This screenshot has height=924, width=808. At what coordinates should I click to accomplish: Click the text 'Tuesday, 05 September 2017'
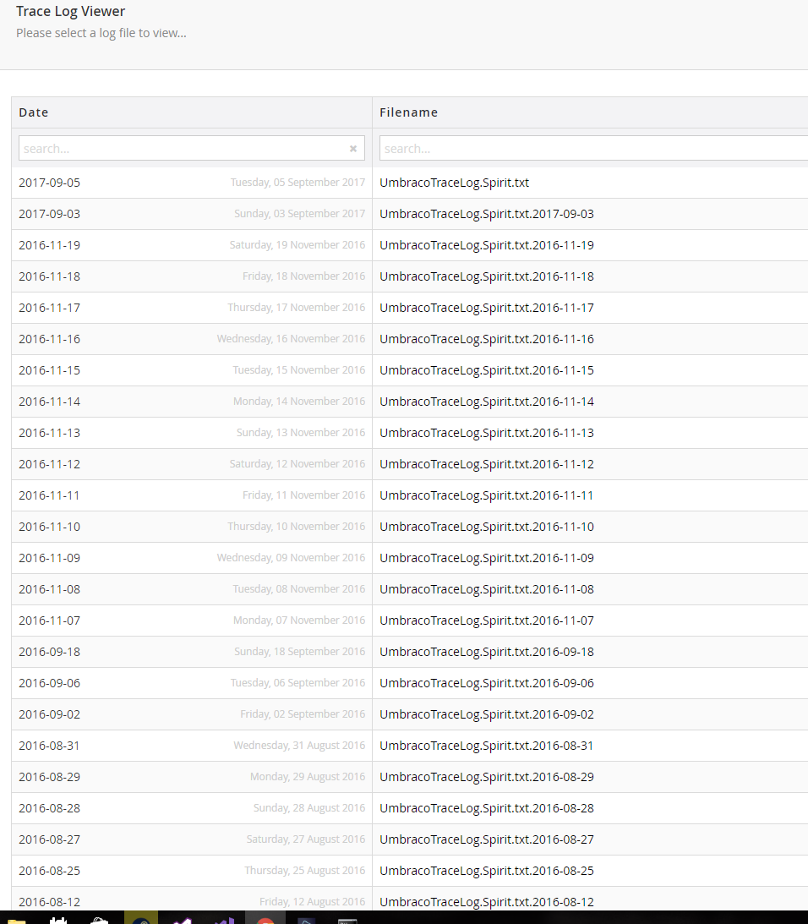(x=298, y=182)
